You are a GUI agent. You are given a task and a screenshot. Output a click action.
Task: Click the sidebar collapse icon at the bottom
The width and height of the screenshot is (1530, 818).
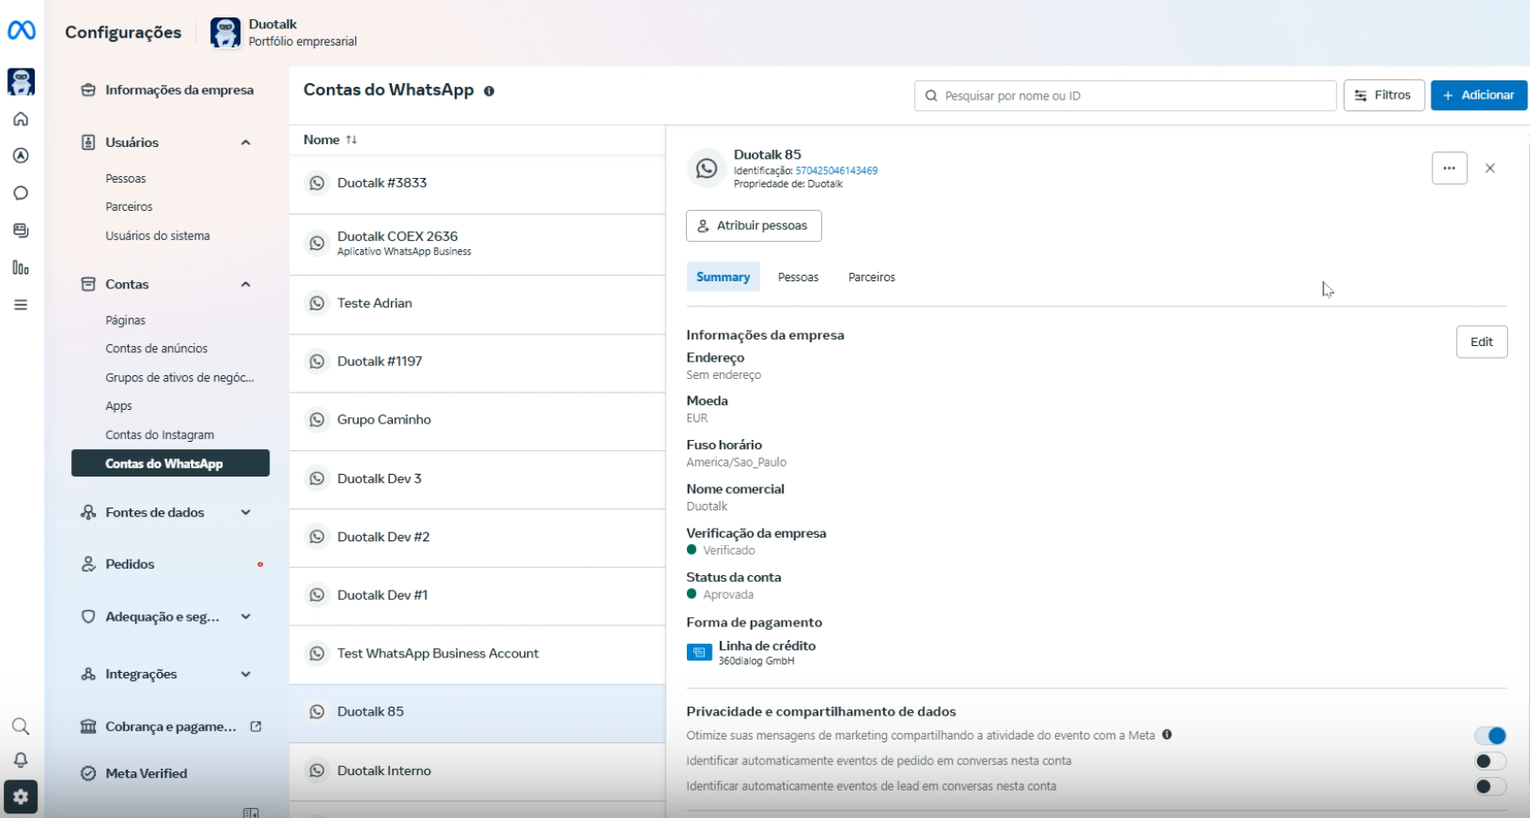[251, 813]
